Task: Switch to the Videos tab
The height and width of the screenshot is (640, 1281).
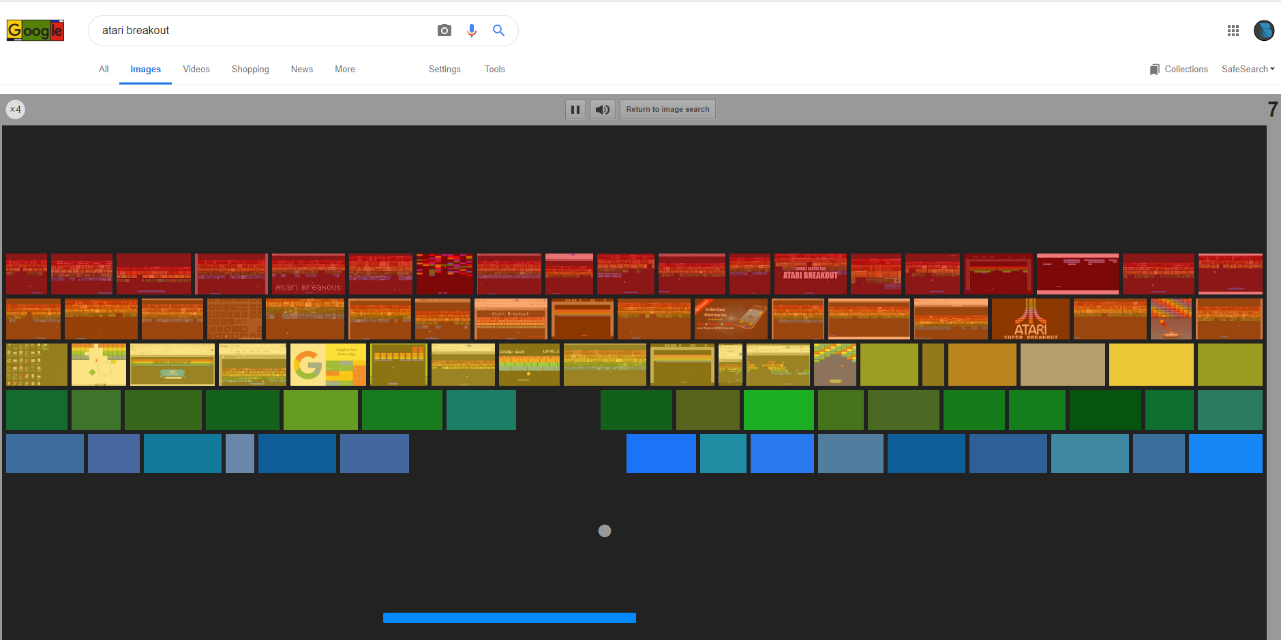Action: click(196, 70)
